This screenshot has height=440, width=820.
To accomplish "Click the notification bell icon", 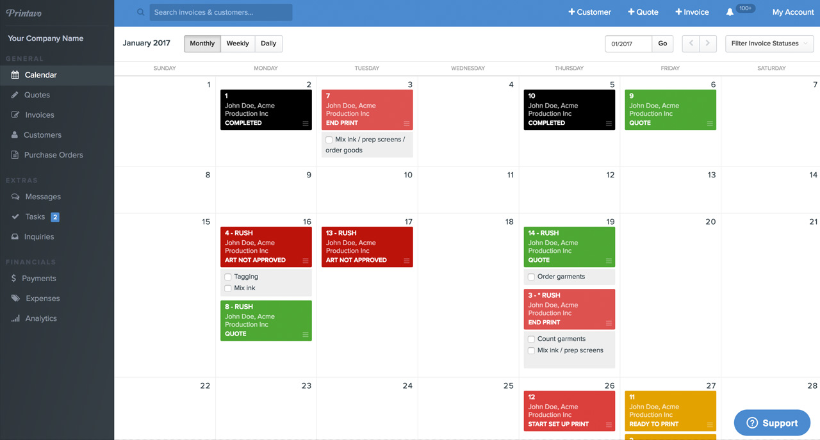I will tap(730, 12).
